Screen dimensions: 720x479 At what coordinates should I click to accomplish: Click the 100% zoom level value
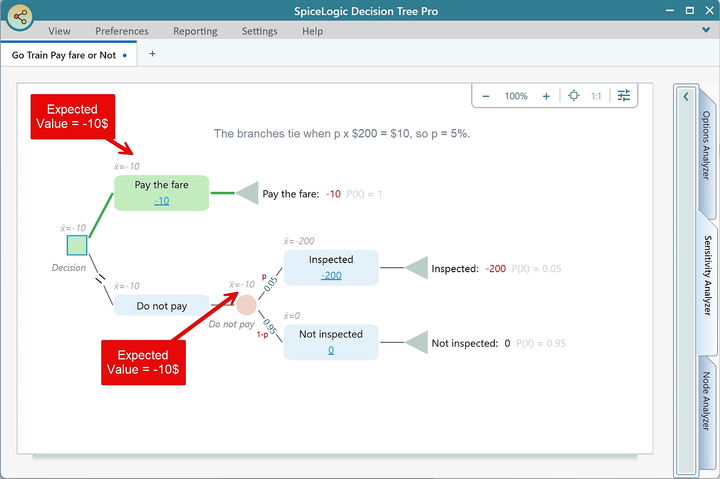click(x=516, y=96)
